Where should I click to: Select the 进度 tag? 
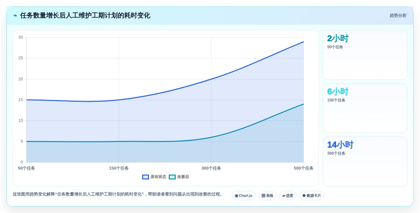(288, 196)
